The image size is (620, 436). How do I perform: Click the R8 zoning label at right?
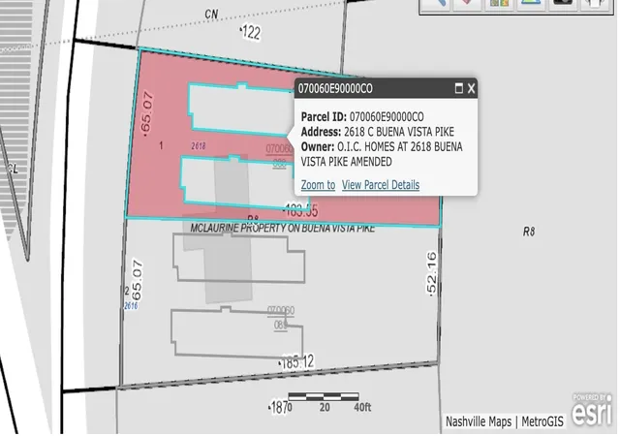(x=529, y=232)
